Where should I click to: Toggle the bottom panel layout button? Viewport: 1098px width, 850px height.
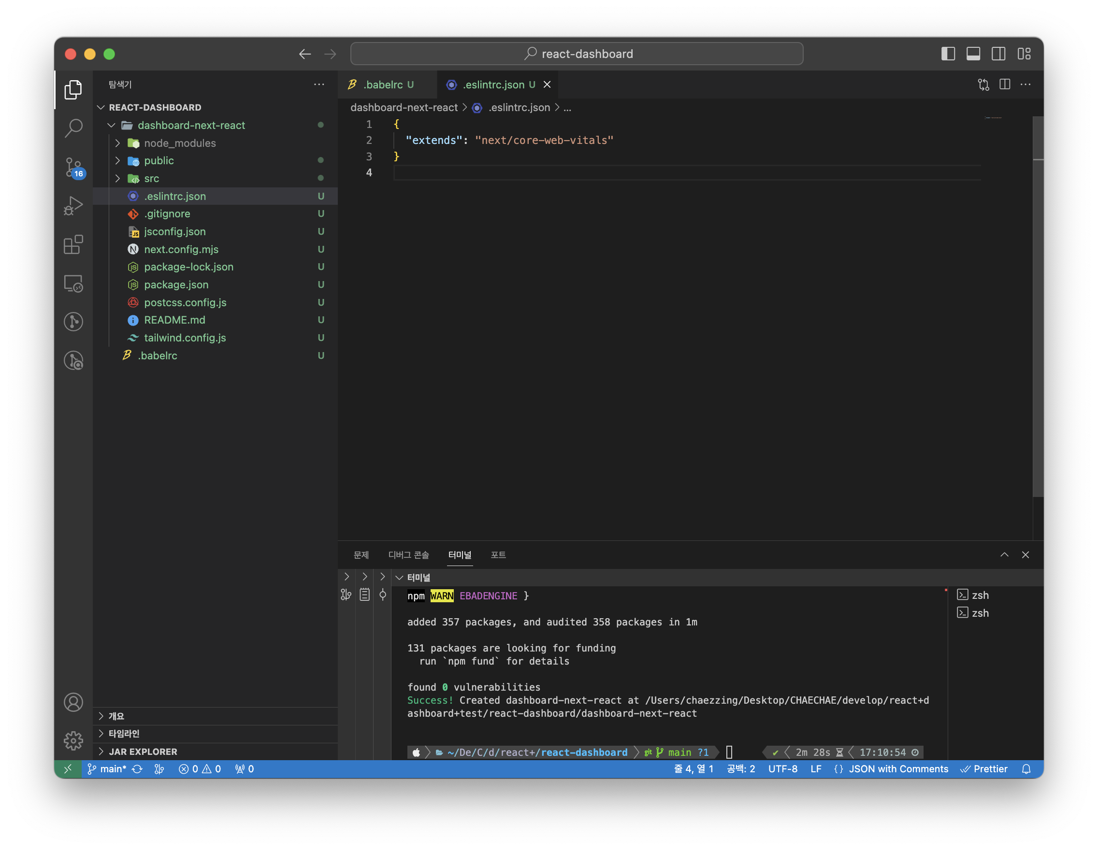click(973, 54)
